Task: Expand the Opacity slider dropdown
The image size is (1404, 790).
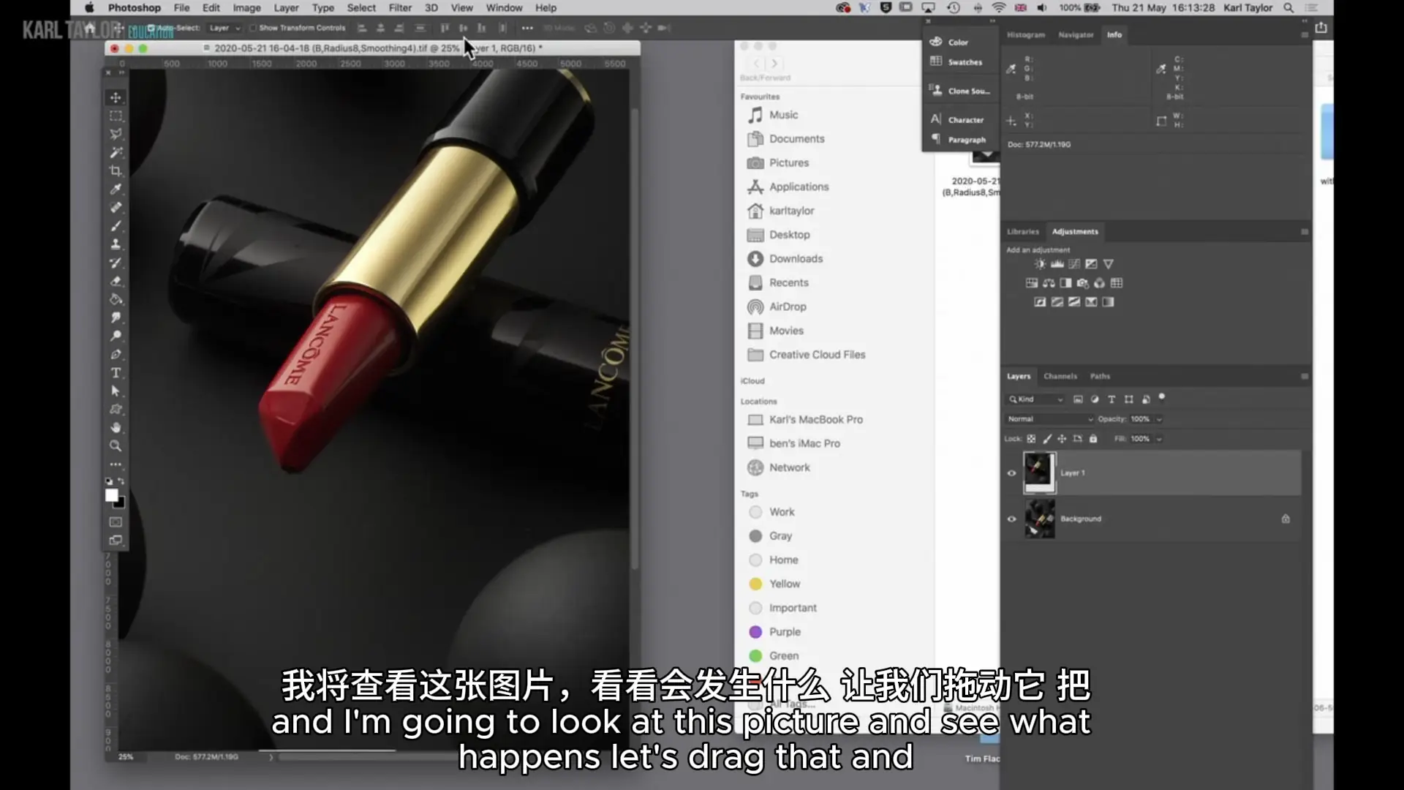Action: click(1159, 419)
